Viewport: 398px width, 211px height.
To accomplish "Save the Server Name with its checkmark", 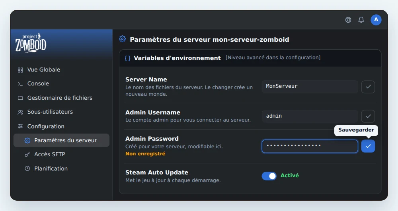I will [x=368, y=87].
